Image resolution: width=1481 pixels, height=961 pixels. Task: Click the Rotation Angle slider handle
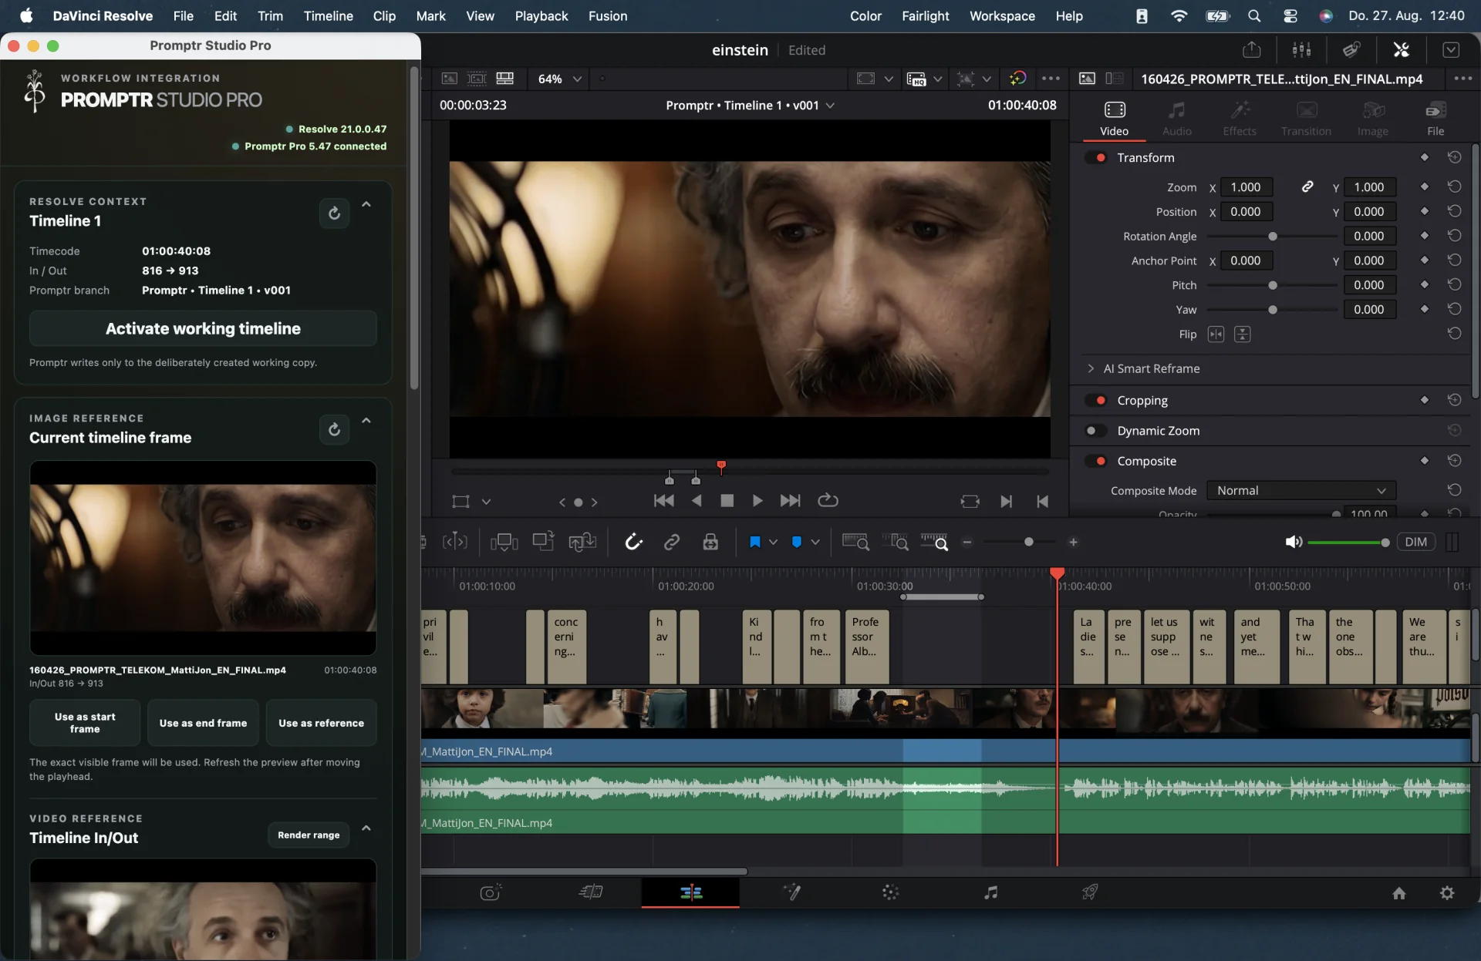tap(1272, 237)
